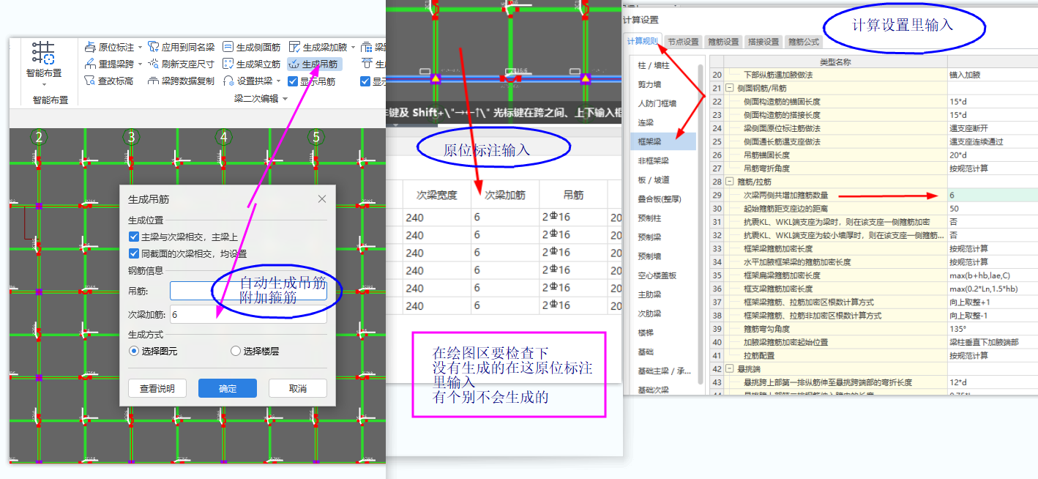This screenshot has width=1038, height=479.
Task: Open the 重提梁跨 dropdown arrow
Action: tap(141, 64)
